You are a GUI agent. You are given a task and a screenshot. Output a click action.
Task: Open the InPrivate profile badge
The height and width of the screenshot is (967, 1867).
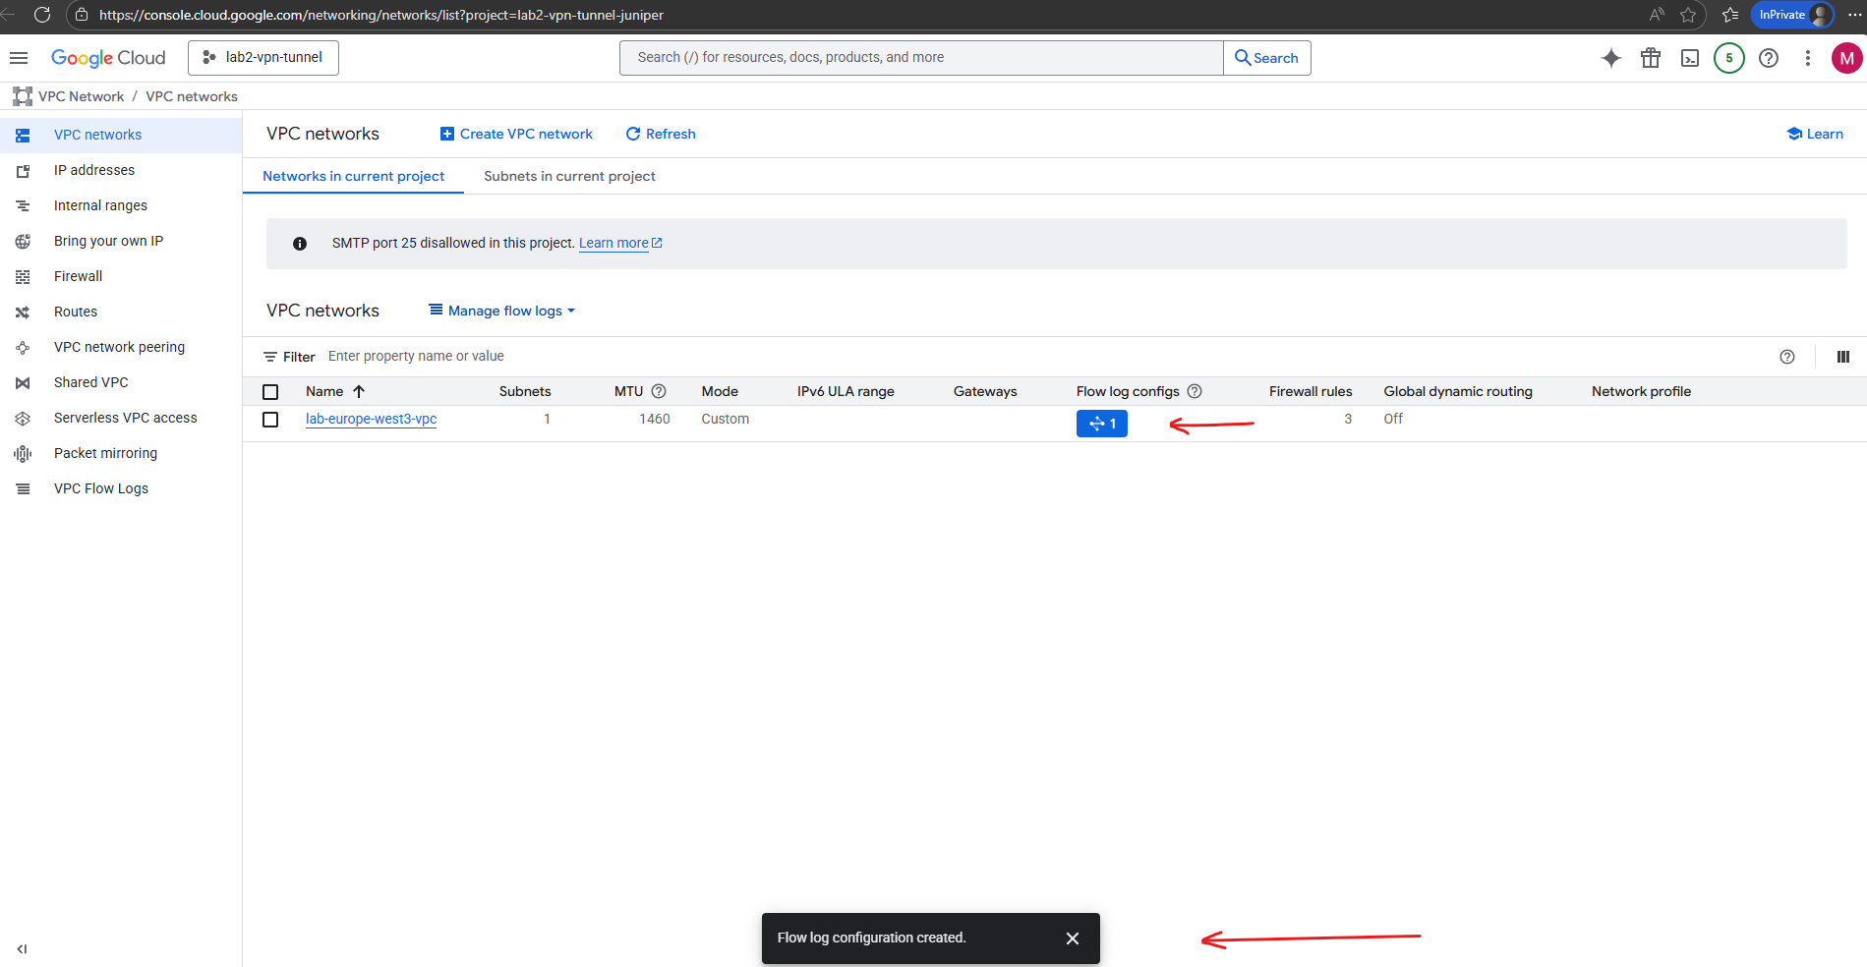coord(1791,15)
